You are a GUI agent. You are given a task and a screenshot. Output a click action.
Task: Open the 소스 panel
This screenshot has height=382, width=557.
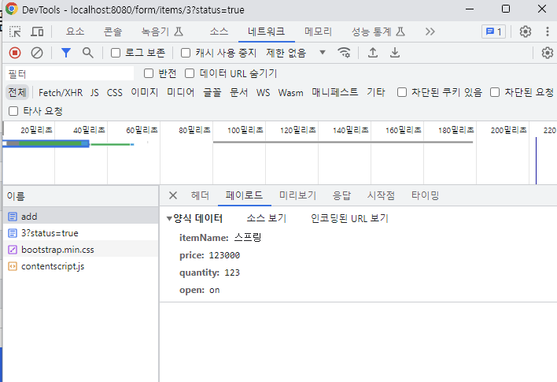[219, 32]
